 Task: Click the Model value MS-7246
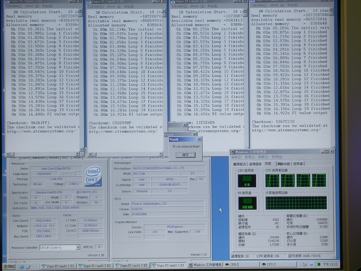pos(156,174)
